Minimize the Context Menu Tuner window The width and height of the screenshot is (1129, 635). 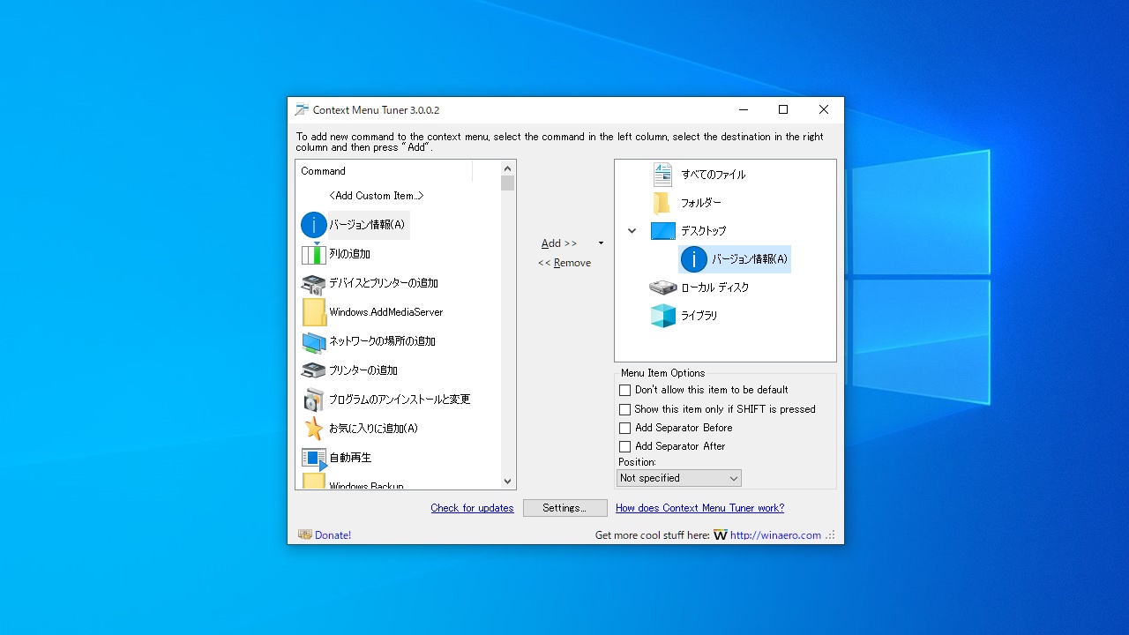pyautogui.click(x=743, y=110)
